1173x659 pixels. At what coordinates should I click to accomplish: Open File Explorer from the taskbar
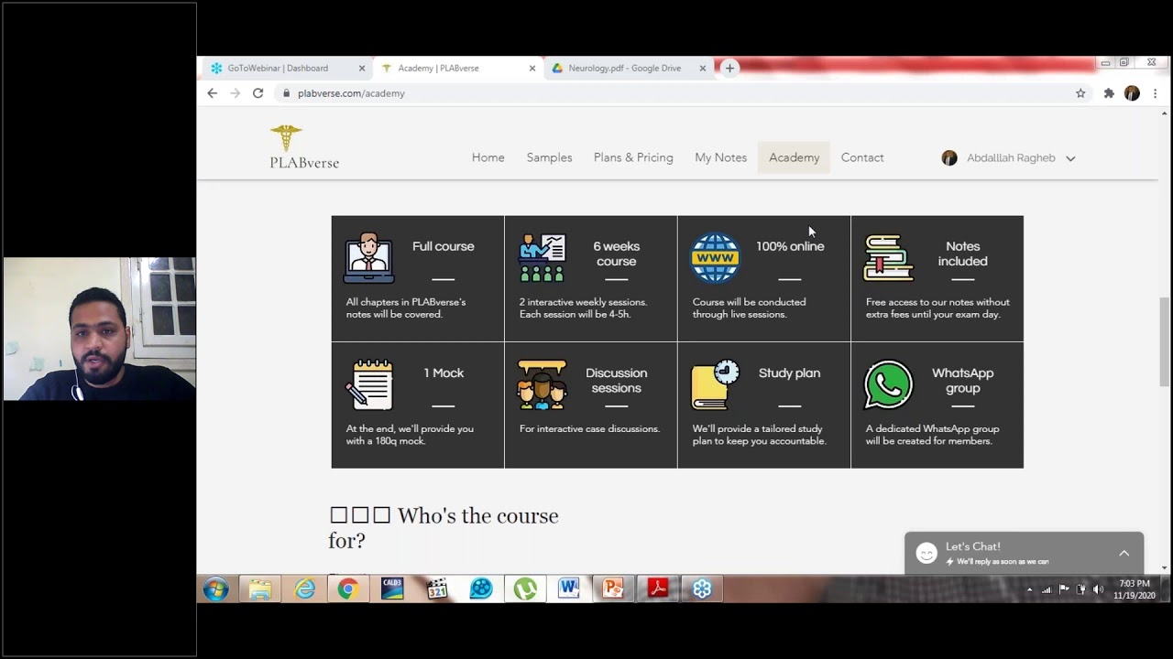(260, 589)
